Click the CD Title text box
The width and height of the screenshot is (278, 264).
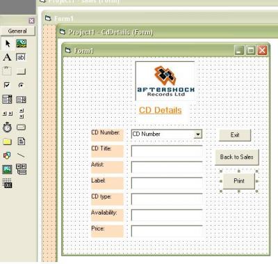[167, 151]
